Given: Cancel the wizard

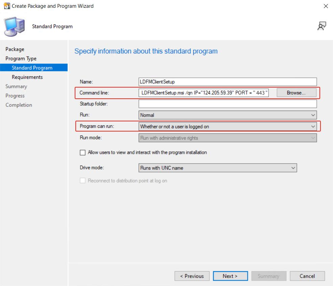Looking at the screenshot, I should 307,276.
